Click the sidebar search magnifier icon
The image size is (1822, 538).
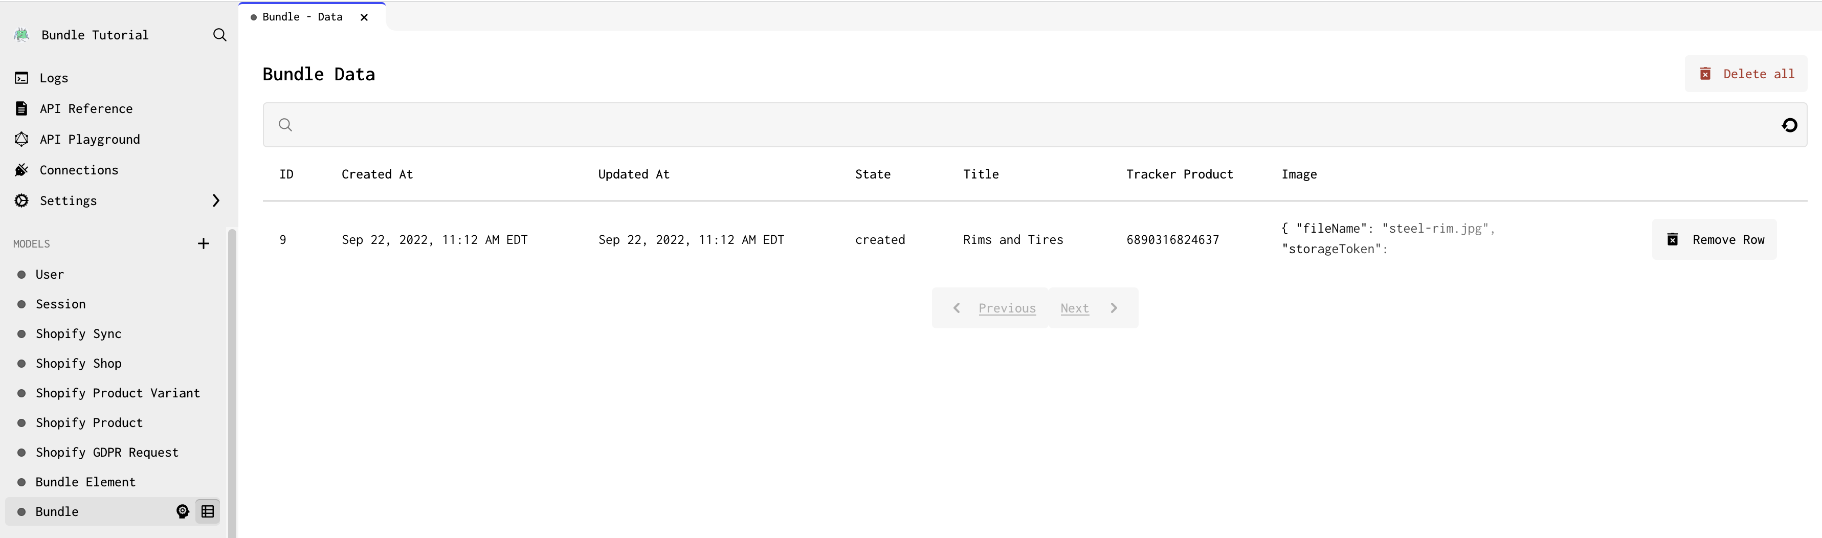click(219, 35)
